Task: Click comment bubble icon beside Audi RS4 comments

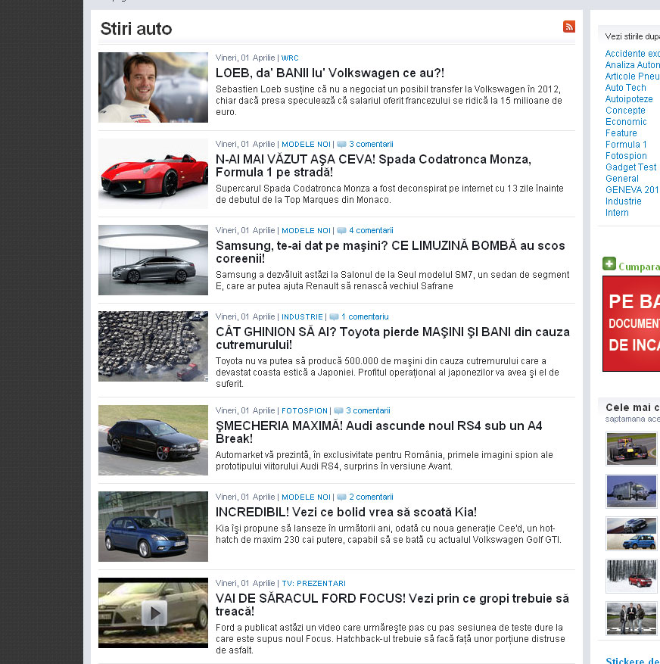Action: point(338,411)
